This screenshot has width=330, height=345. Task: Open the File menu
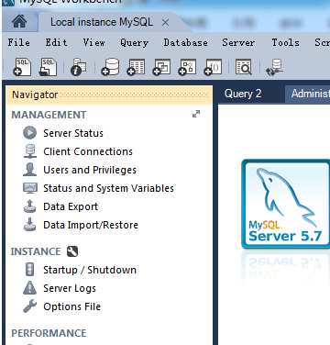tap(19, 42)
